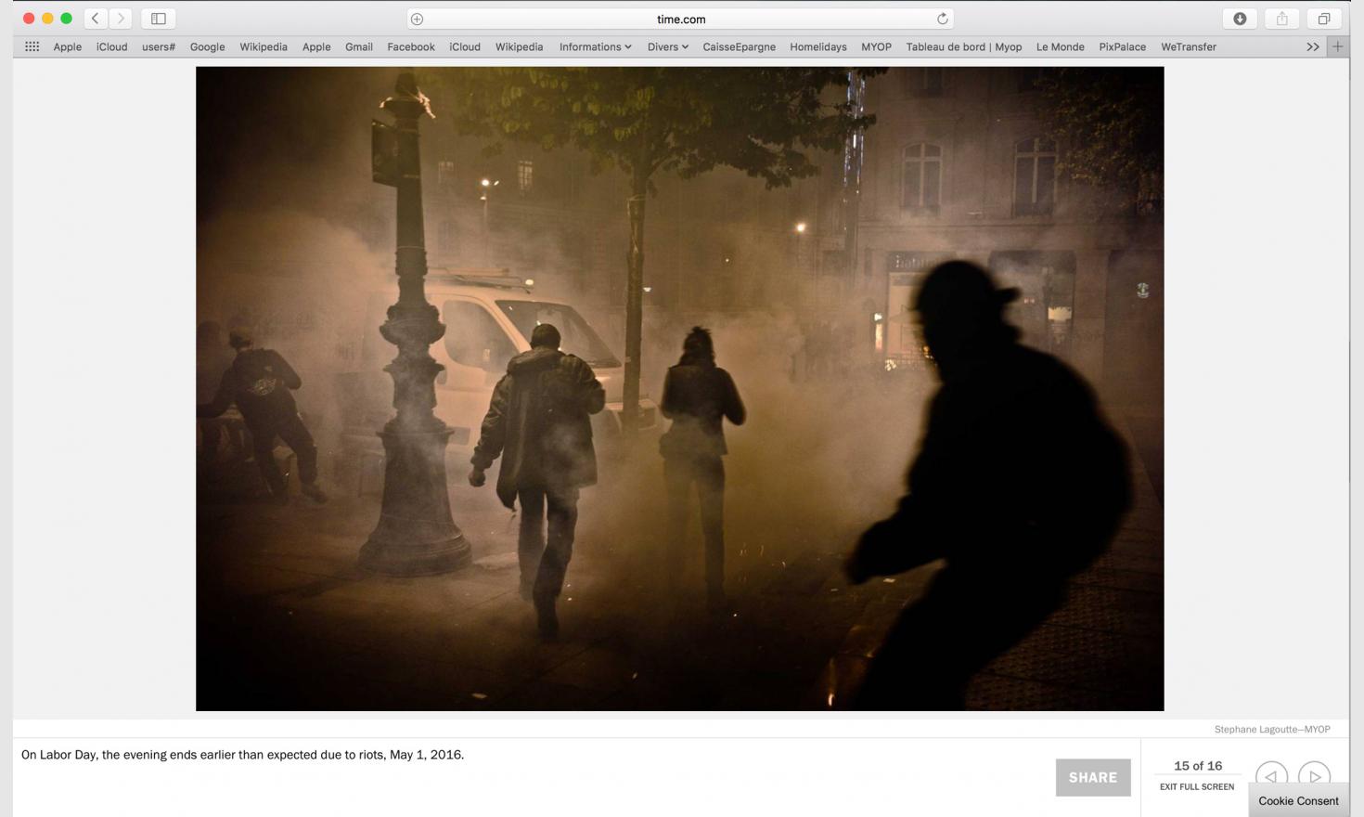Open Tableau de bord | Myop bookmark
The image size is (1364, 817).
tap(964, 46)
